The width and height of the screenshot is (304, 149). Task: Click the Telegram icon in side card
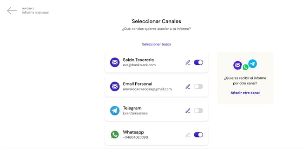tap(253, 64)
